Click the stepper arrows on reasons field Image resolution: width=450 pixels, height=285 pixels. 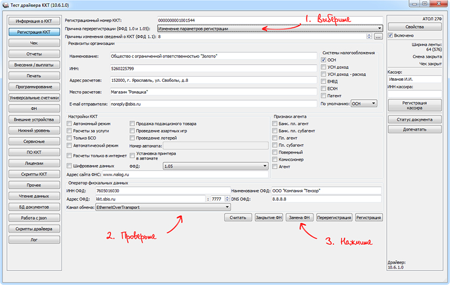click(x=369, y=37)
